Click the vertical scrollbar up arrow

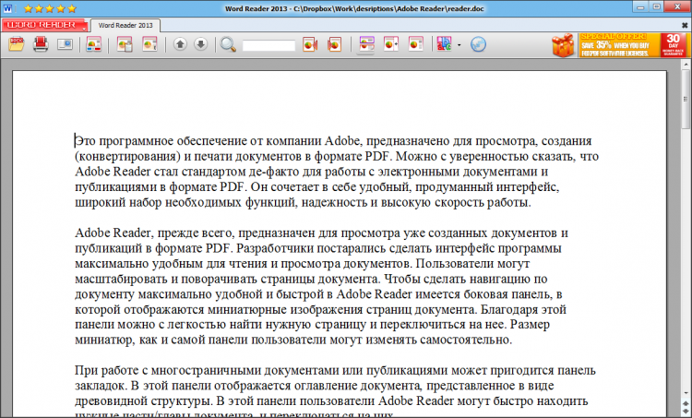pos(686,65)
